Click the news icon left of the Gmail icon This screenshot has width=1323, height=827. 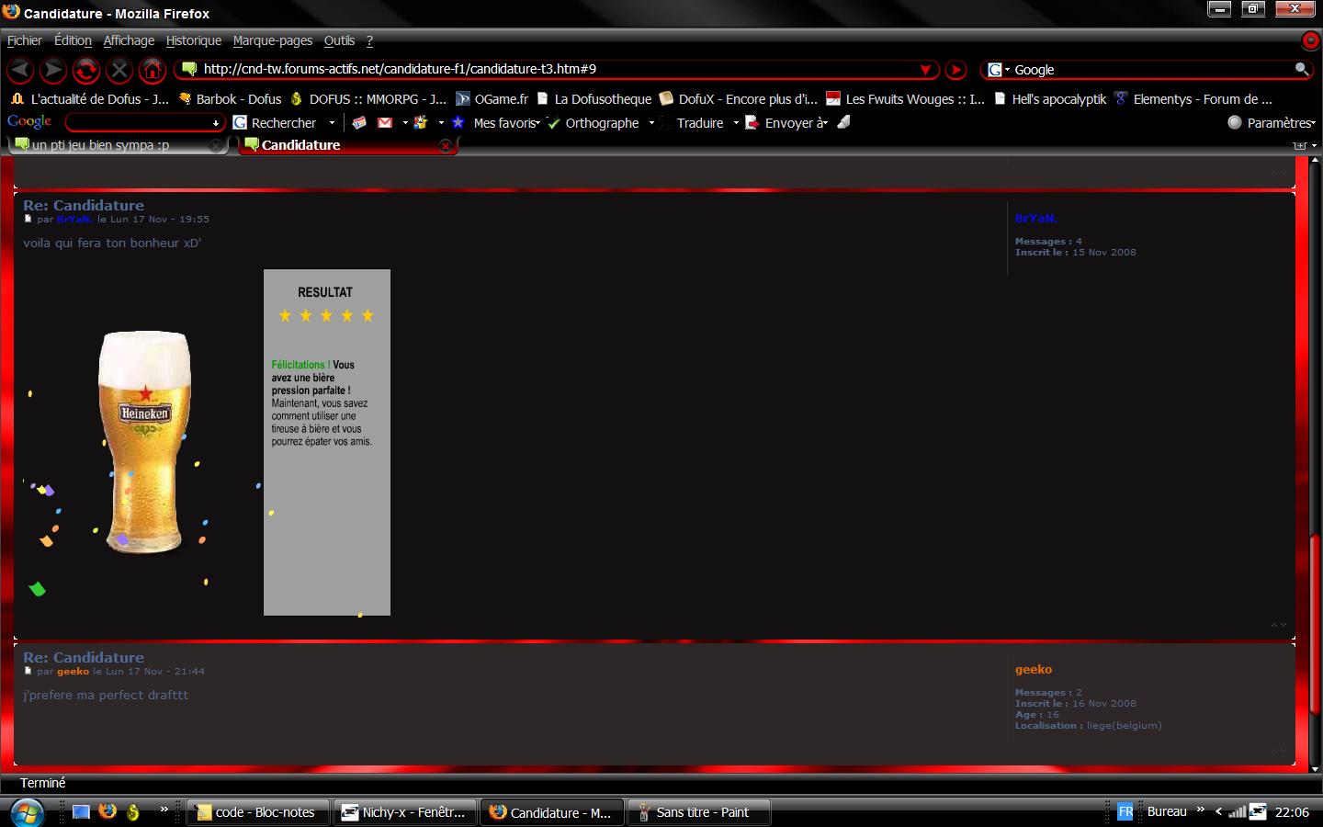[x=359, y=122]
